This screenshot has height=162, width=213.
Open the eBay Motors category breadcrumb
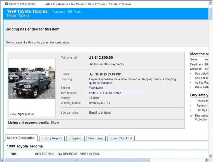click(77, 4)
